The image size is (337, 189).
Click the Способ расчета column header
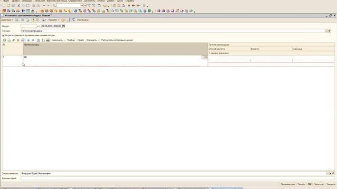[229, 49]
